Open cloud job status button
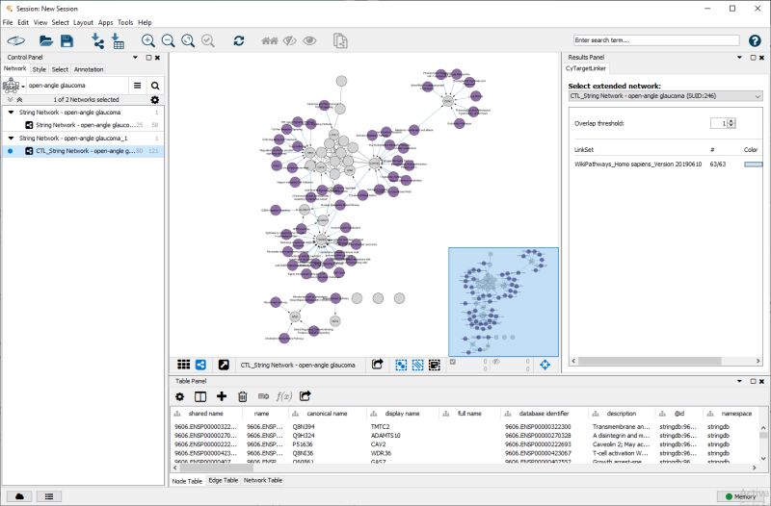Image resolution: width=771 pixels, height=506 pixels. click(19, 496)
